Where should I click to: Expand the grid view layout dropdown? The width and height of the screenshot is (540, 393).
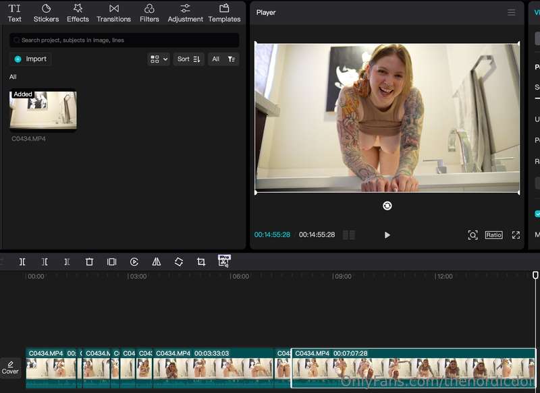click(x=159, y=59)
